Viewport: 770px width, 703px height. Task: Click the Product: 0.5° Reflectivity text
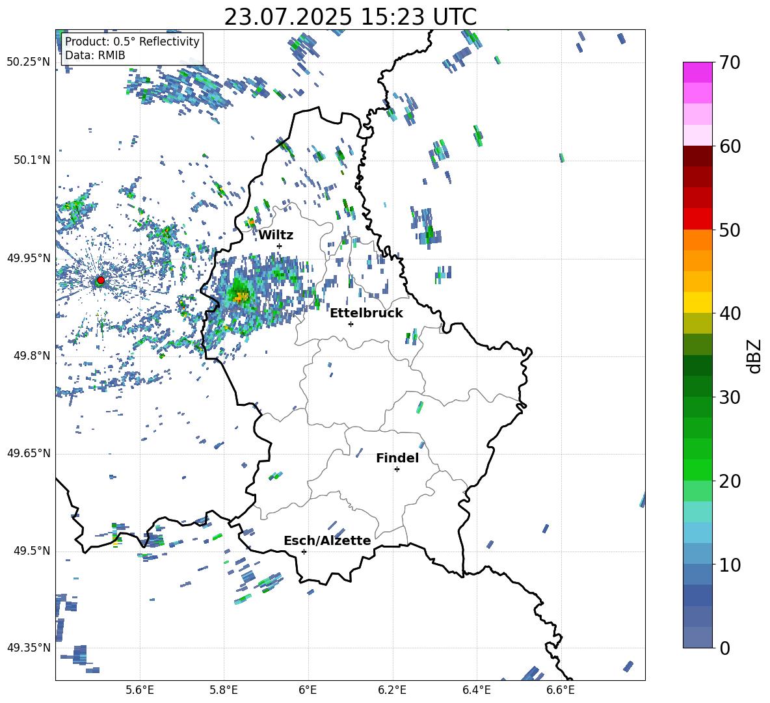pos(132,41)
